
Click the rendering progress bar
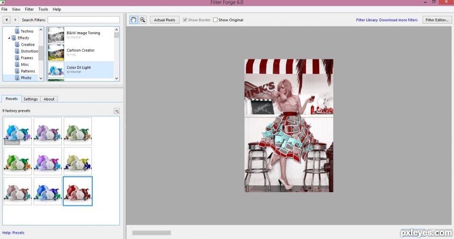[x=151, y=233]
